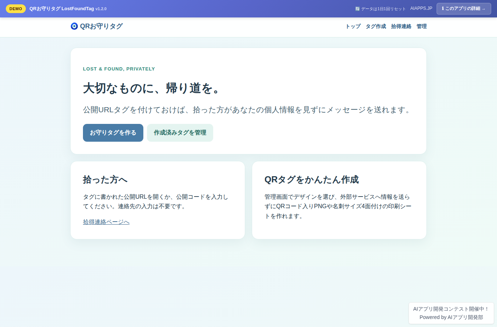Screen dimensions: 497x327
Task: Click QRお守りタグ LostFoundTag header title
Action: (61, 9)
